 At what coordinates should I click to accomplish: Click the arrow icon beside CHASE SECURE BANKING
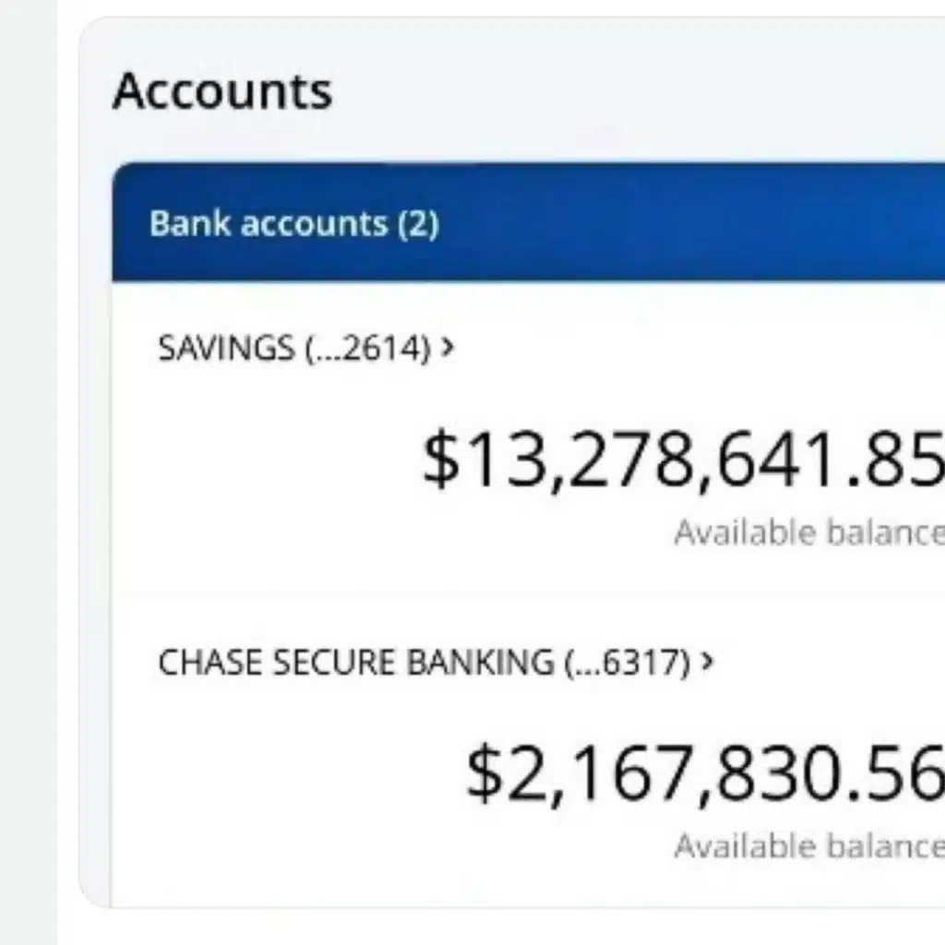pos(707,661)
